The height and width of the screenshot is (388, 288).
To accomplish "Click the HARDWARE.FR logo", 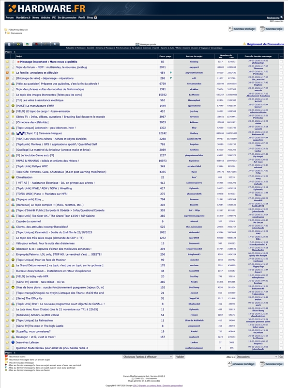I will (x=47, y=9).
